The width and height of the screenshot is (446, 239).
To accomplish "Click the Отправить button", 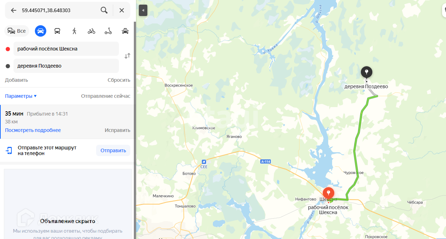I will 113,150.
